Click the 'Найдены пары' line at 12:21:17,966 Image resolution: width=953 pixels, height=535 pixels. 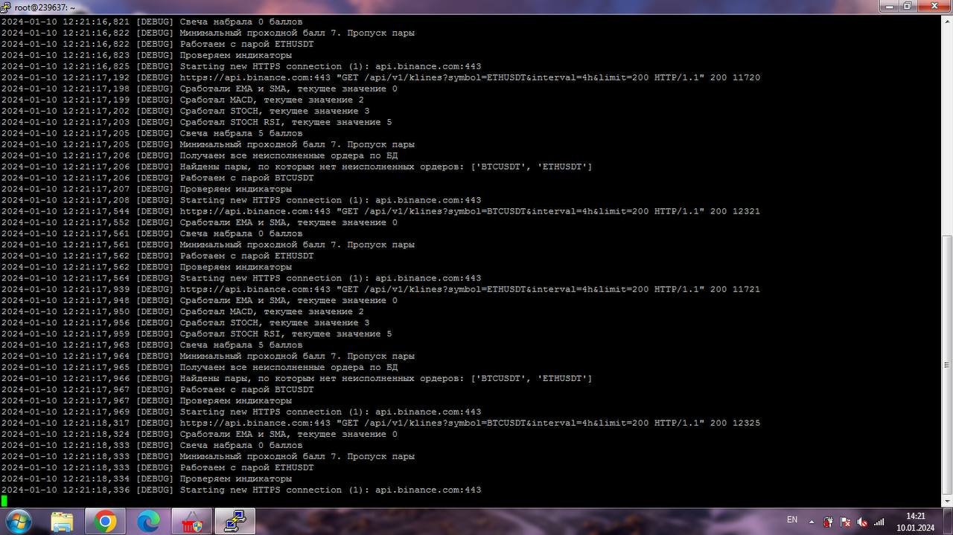coord(297,378)
